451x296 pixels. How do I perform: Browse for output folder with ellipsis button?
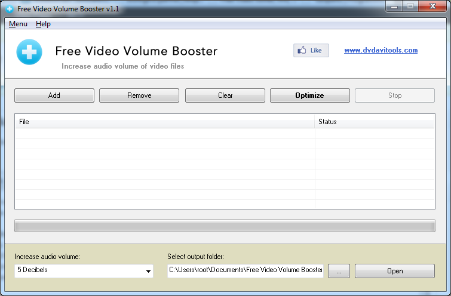coord(339,271)
